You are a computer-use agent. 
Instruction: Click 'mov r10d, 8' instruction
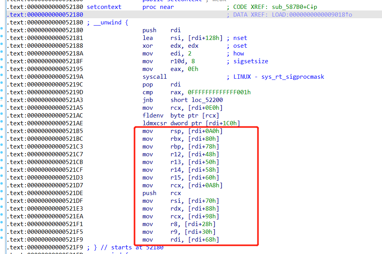[168, 61]
